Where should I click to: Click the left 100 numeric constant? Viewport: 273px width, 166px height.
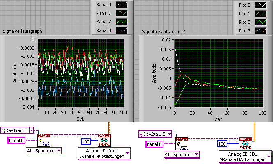pos(86,142)
